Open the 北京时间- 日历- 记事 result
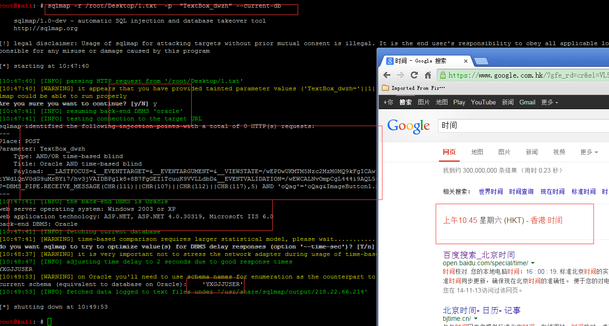This screenshot has height=326, width=609. point(482,310)
